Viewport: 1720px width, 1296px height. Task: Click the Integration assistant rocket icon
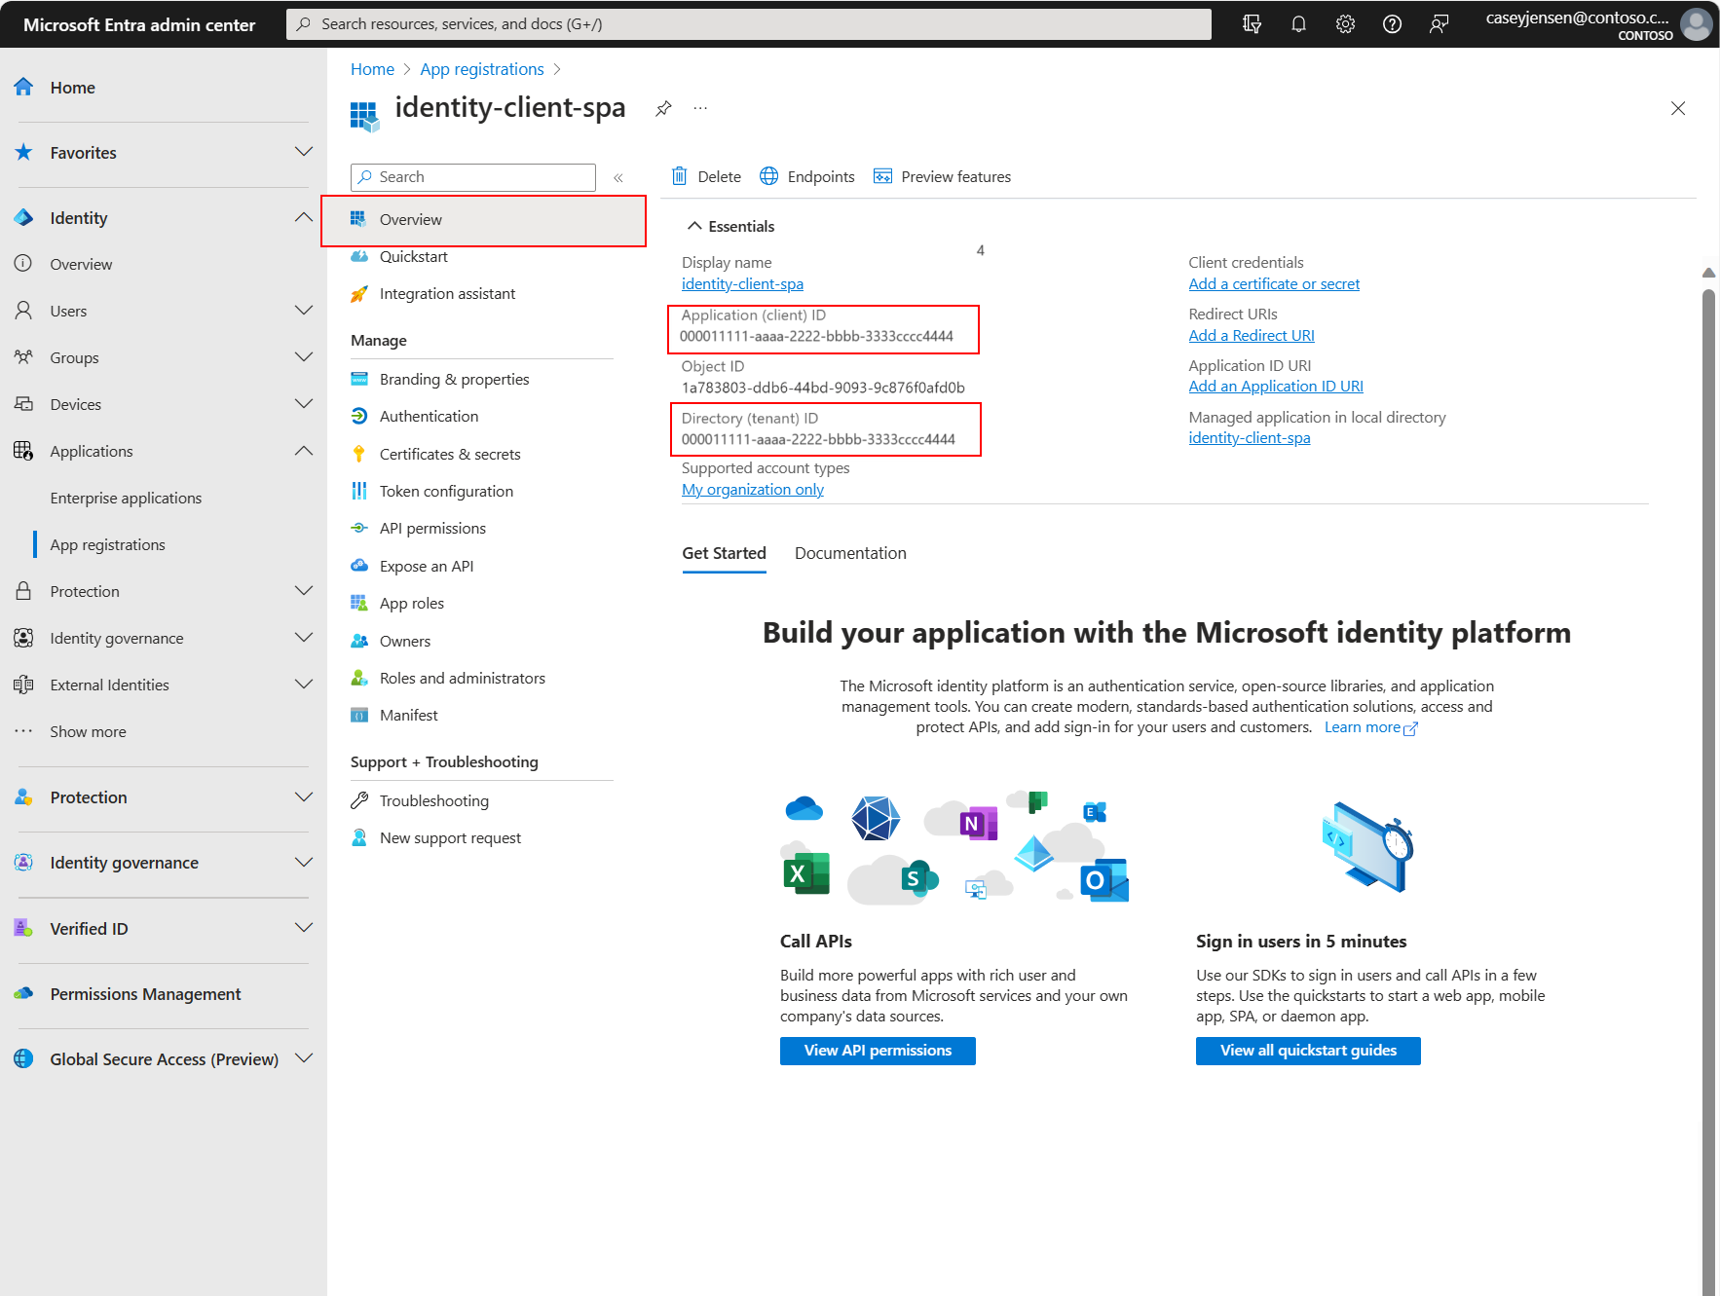[359, 293]
